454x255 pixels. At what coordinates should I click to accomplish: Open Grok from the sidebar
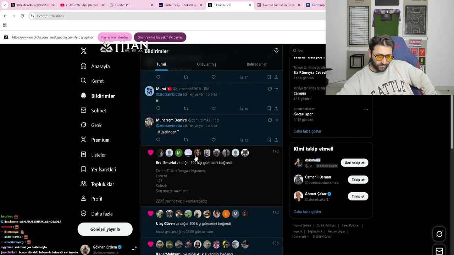pyautogui.click(x=91, y=125)
